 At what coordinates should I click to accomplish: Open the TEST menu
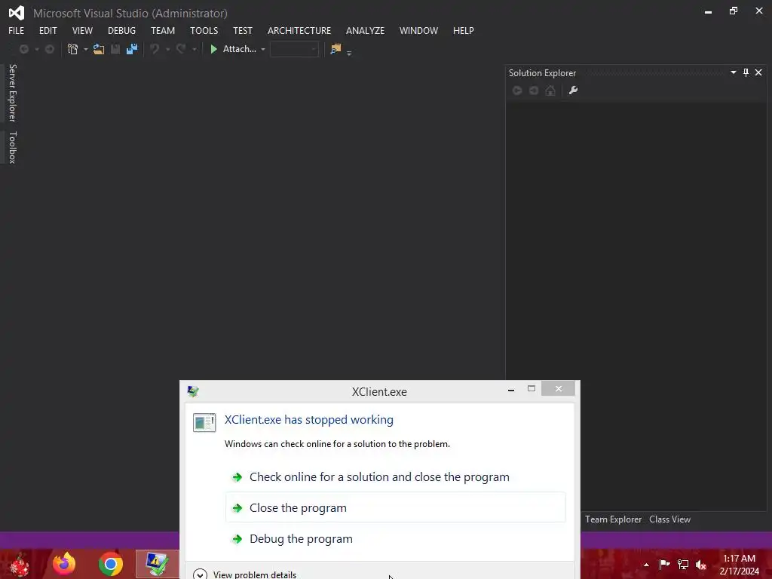242,30
